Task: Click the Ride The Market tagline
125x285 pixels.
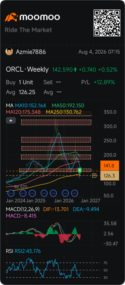Action: pos(28,30)
